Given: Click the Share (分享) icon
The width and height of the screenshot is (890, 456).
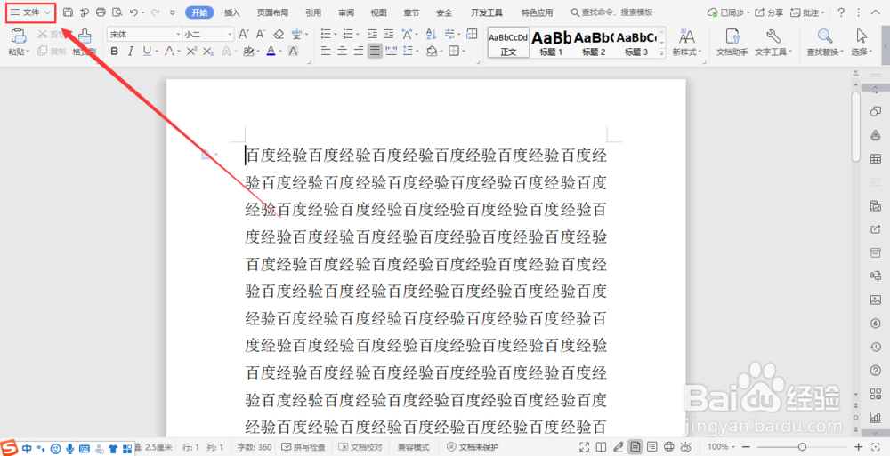Looking at the screenshot, I should tap(769, 12).
